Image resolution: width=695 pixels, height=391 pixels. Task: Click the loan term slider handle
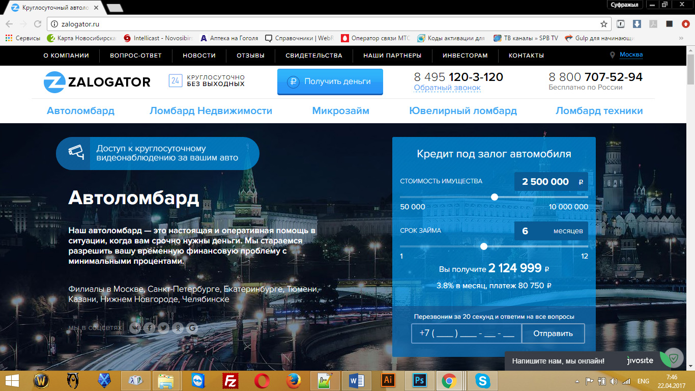coord(484,246)
